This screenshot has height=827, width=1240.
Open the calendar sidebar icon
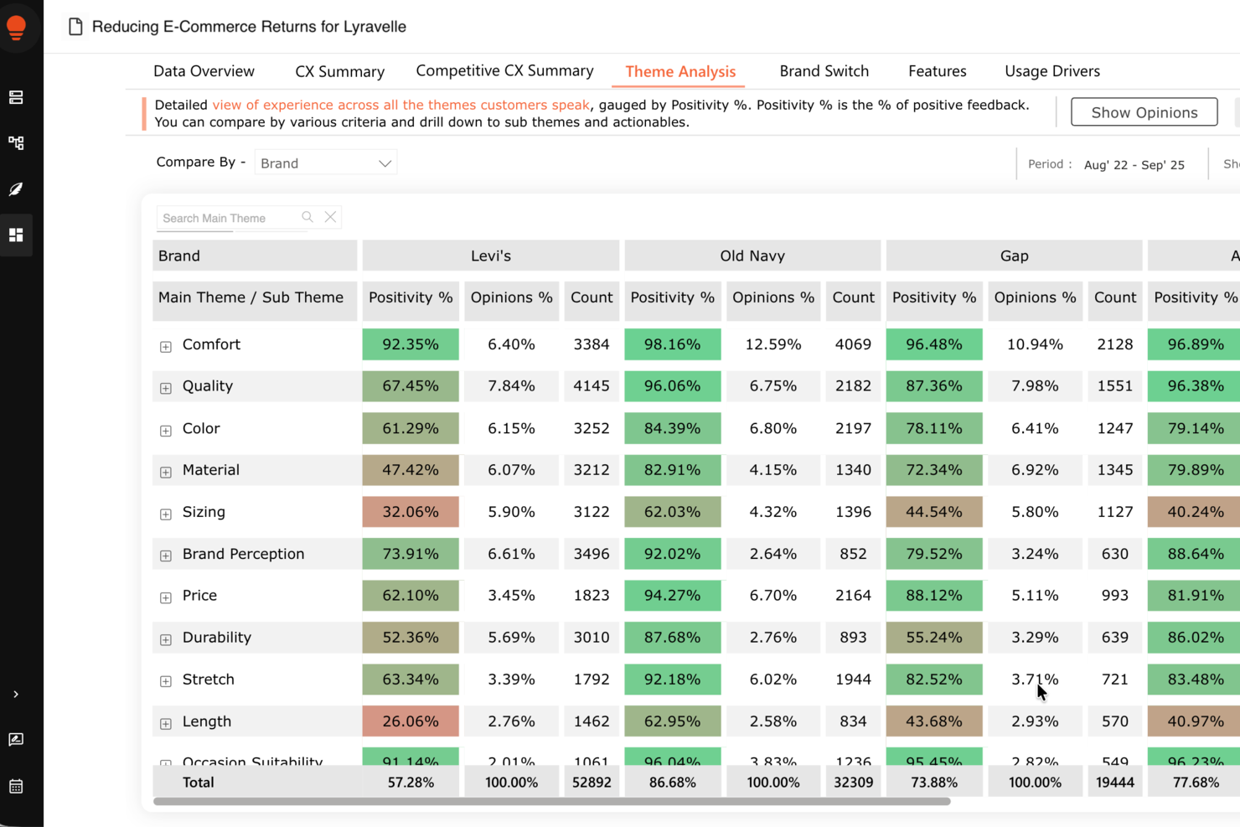(15, 786)
